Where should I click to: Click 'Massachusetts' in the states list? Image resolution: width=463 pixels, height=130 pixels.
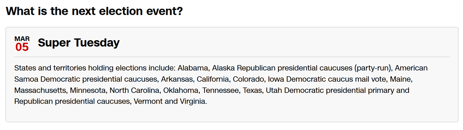pos(40,90)
